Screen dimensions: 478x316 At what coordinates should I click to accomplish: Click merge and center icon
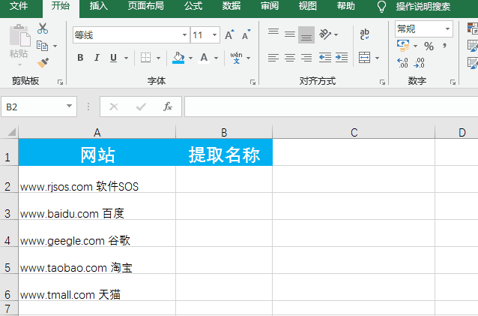365,57
